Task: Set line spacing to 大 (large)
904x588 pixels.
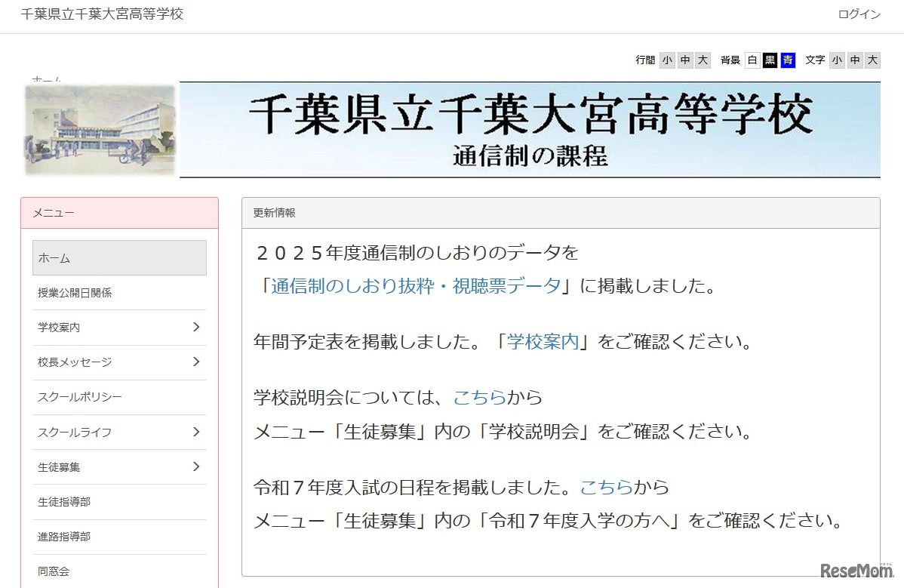Action: coord(703,60)
